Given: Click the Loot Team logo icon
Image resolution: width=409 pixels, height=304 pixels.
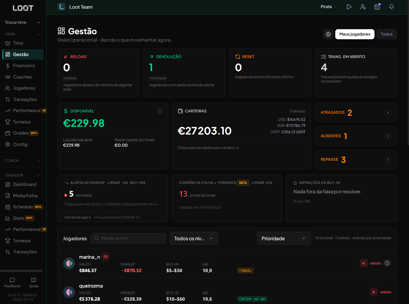Looking at the screenshot, I should 61,7.
